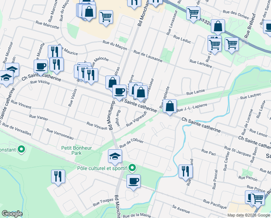
Task: Click the Rue St-Jacques street label
Action: pyautogui.click(x=237, y=151)
